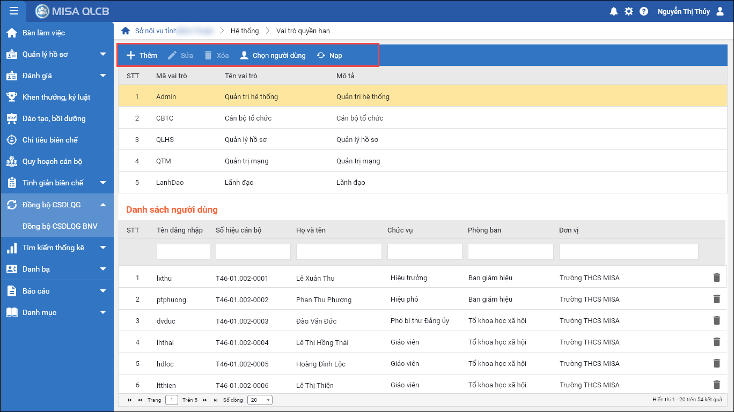734x412 pixels.
Task: Open the Số dòng rows-per-page dropdown
Action: [x=261, y=400]
